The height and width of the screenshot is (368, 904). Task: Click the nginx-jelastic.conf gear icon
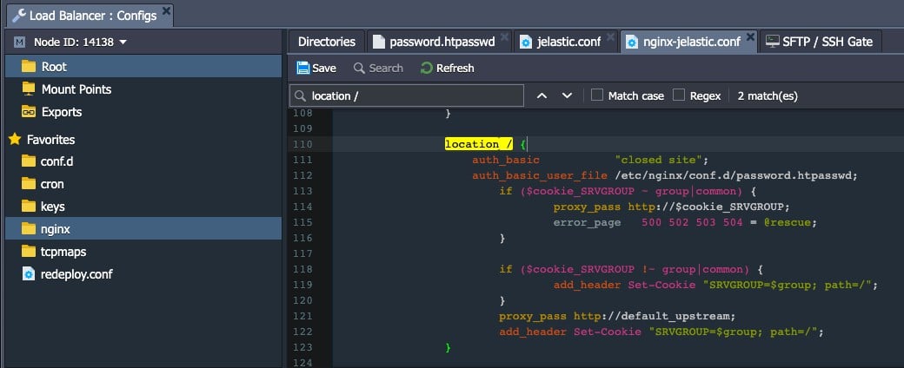[x=631, y=42]
